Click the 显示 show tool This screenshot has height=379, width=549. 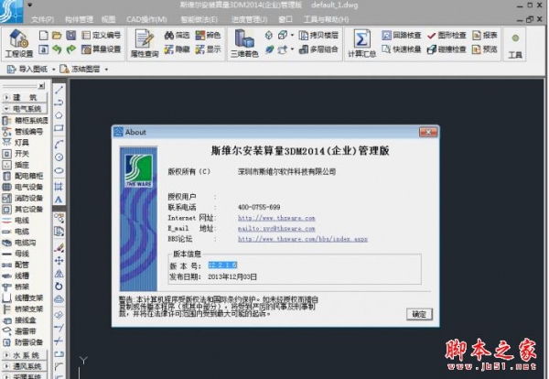(208, 49)
